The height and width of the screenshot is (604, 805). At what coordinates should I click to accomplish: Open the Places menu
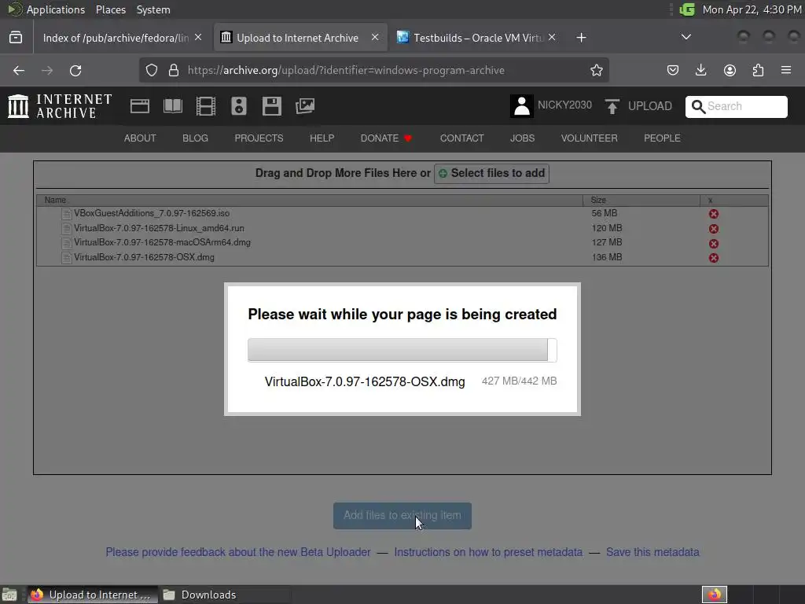click(111, 9)
